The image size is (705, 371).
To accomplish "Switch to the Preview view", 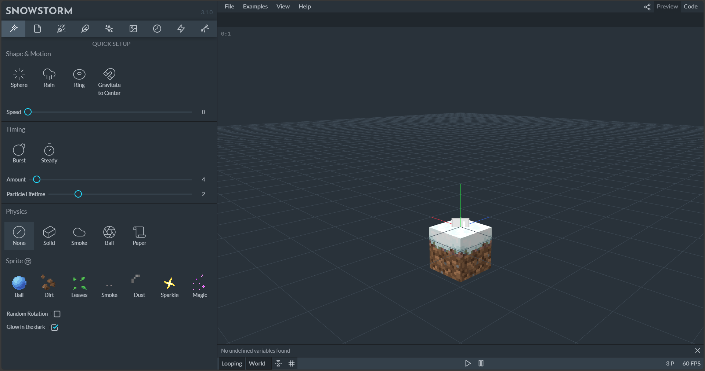I will (667, 7).
